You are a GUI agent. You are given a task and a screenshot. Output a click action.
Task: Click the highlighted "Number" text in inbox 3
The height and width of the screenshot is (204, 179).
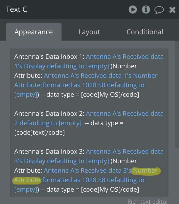[x=145, y=171]
